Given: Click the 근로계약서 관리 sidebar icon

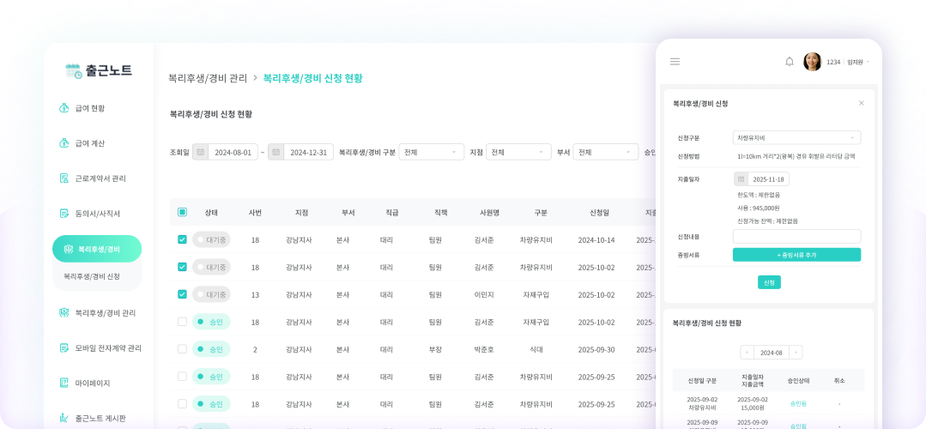Looking at the screenshot, I should (64, 178).
